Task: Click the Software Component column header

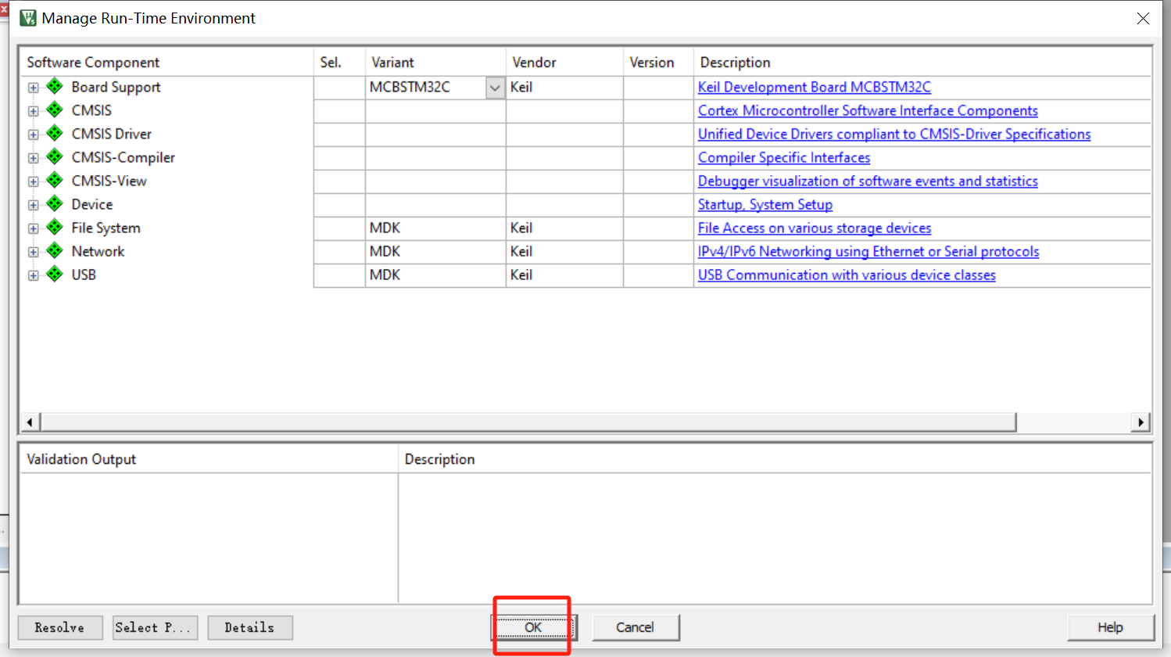Action: [x=167, y=63]
